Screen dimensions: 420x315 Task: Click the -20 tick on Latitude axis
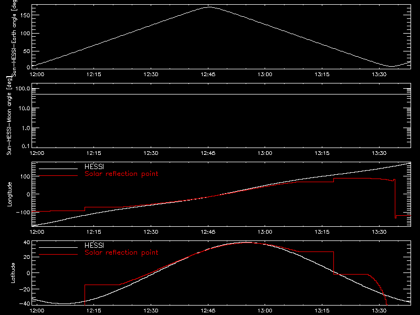point(25,289)
